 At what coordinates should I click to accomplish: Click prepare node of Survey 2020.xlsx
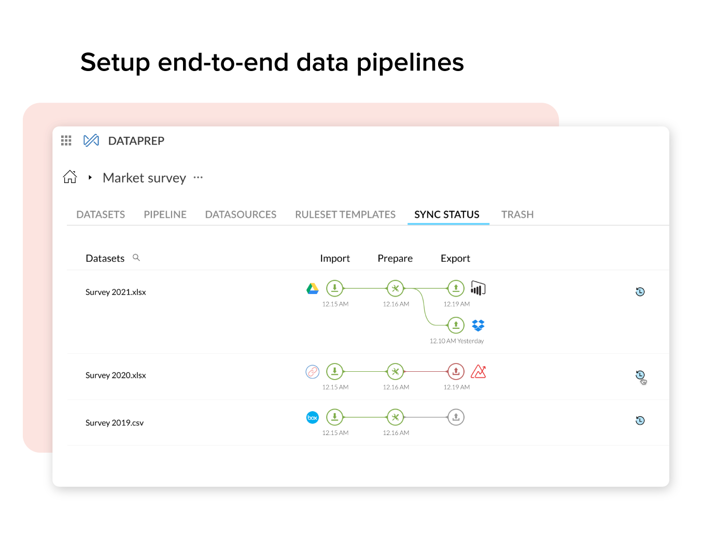coord(396,371)
